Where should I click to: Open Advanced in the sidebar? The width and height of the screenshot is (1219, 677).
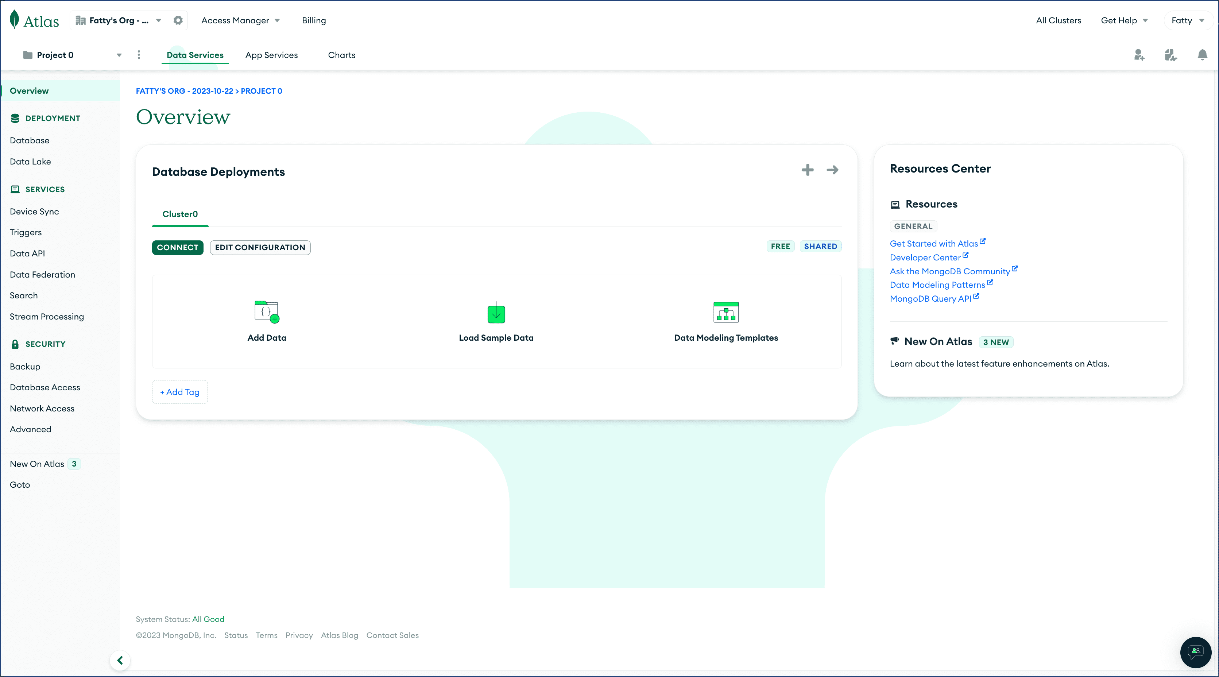pyautogui.click(x=30, y=429)
